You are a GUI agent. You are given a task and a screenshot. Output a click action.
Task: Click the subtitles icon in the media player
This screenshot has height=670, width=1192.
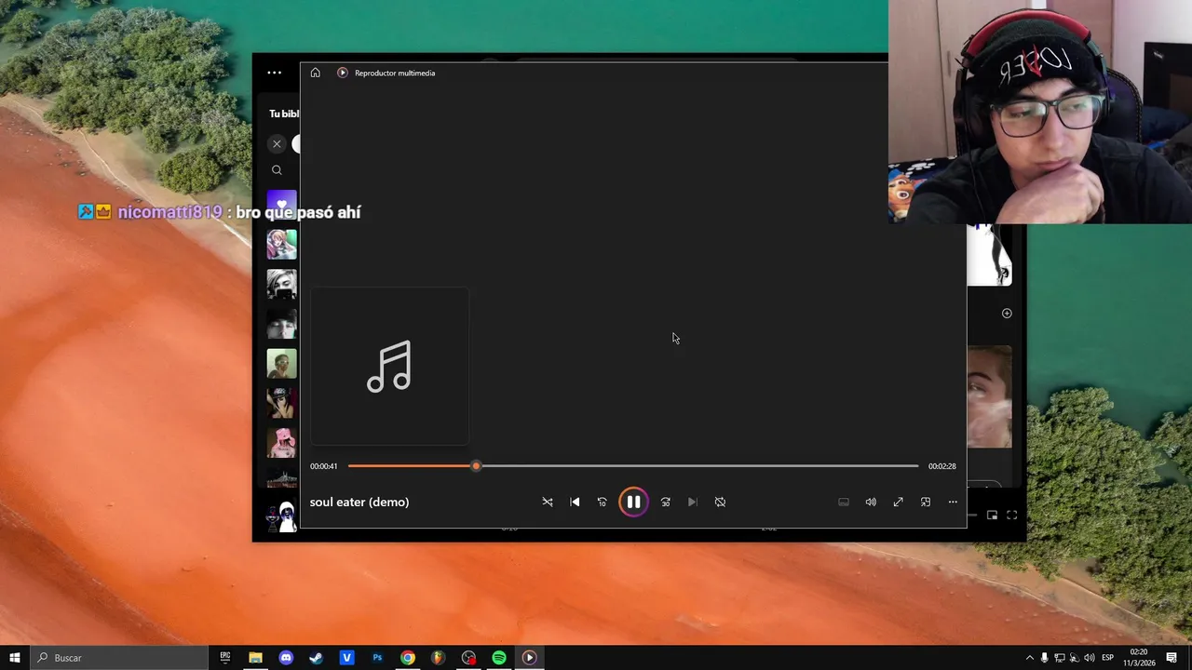click(844, 502)
